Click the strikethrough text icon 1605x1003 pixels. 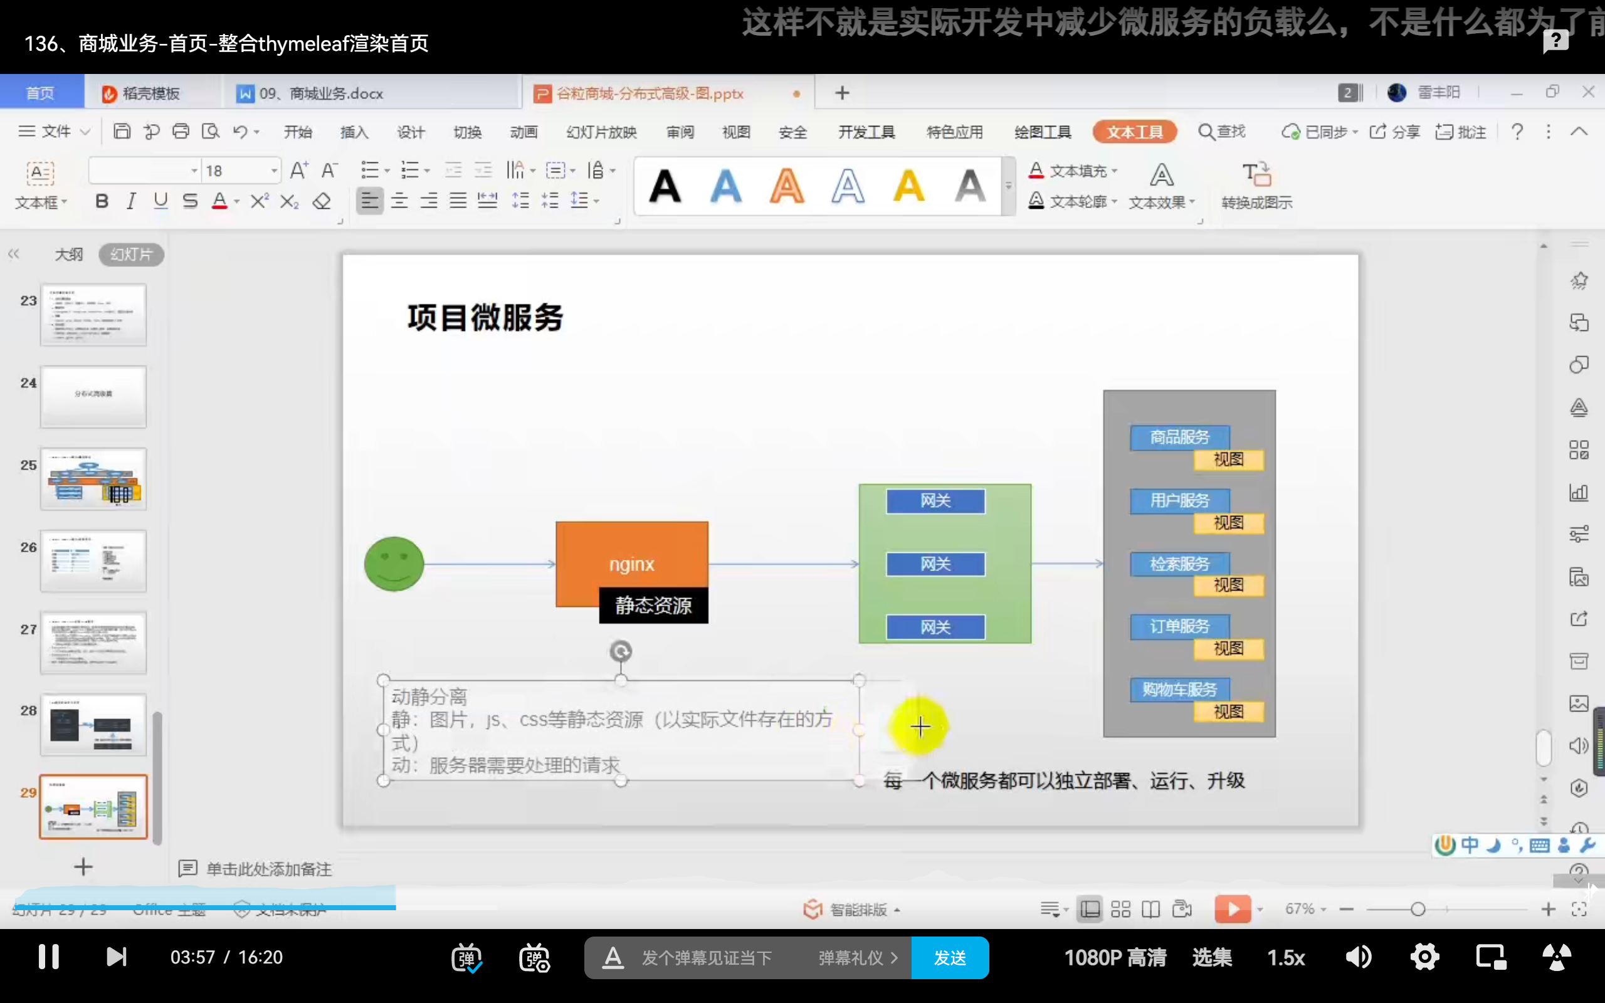(190, 201)
